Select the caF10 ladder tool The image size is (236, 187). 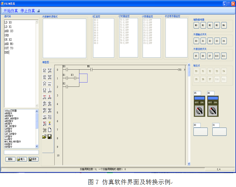(x=44, y=117)
